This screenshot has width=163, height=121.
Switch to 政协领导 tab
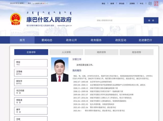pos(137,52)
